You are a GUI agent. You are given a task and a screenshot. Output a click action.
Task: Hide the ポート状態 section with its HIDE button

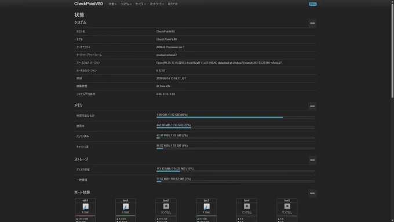[x=312, y=194]
